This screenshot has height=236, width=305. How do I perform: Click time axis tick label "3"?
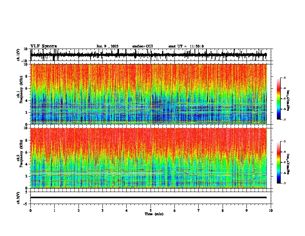(x=102, y=211)
